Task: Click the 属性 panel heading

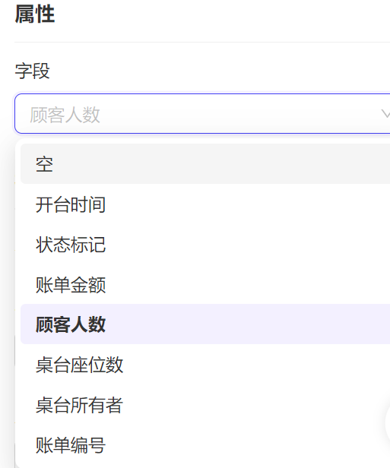Action: click(x=35, y=14)
